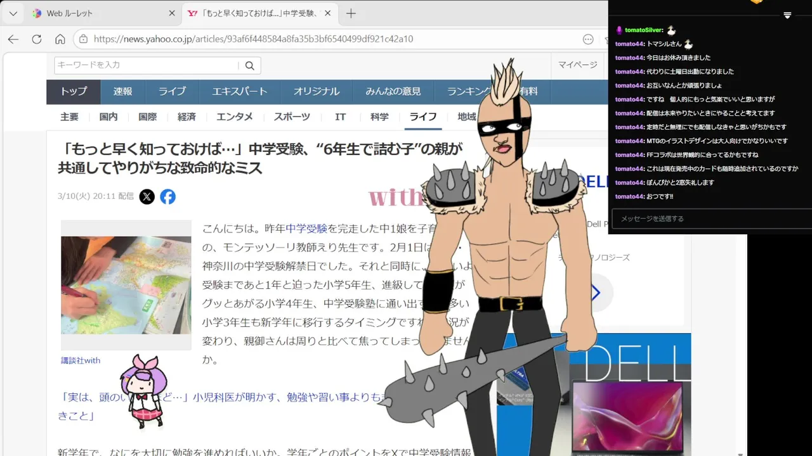Screen dimensions: 812x456
Task: Select the ライブ navigation tab
Action: 172,91
